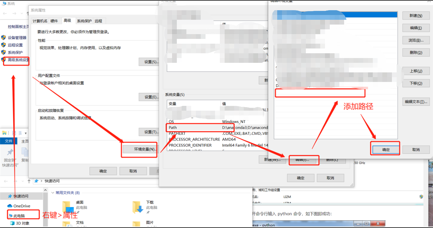Image resolution: width=433 pixels, height=228 pixels.
Task: Click the shield icon beside 高级系统设置
Action: 4,60
